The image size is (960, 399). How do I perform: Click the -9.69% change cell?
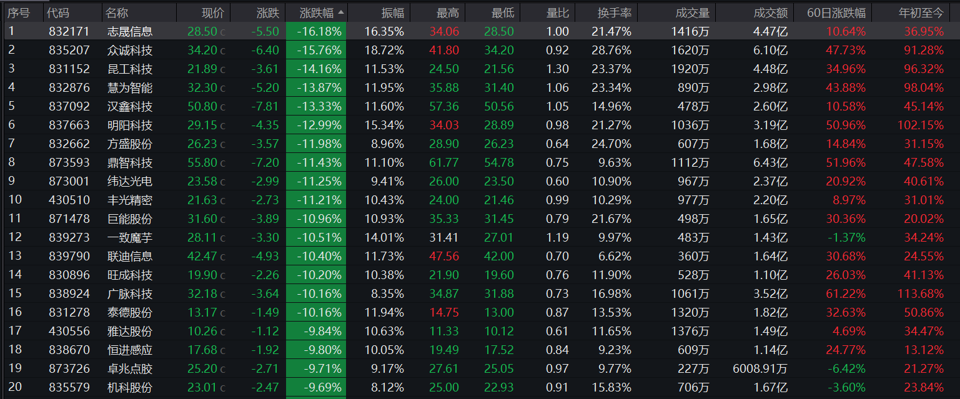[316, 387]
